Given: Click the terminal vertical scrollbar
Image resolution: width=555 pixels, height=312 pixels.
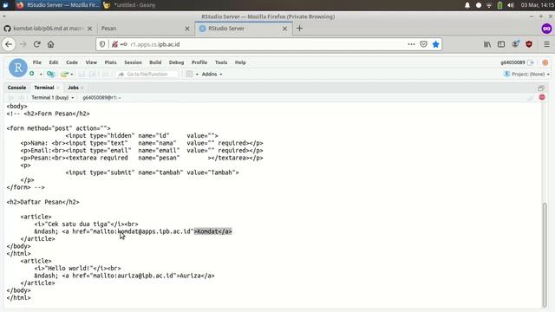Looking at the screenshot, I should [545, 255].
